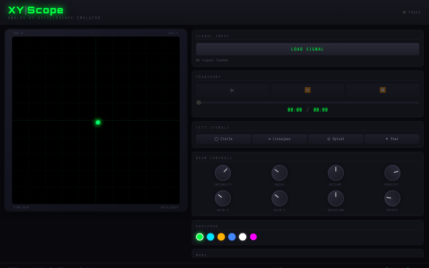Select the blue phosphor color
Screen dimensions: 429x268
pyautogui.click(x=232, y=237)
